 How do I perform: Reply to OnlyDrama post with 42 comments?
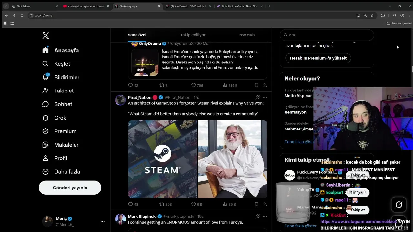pos(133,85)
